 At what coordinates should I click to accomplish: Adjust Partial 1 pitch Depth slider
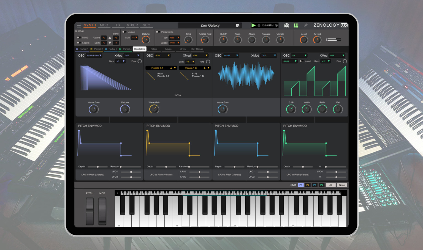[x=97, y=167]
